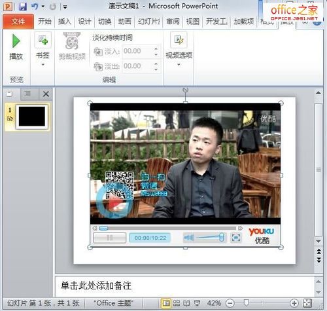Open Customize Quick Access Toolbar dropdown

(65, 7)
